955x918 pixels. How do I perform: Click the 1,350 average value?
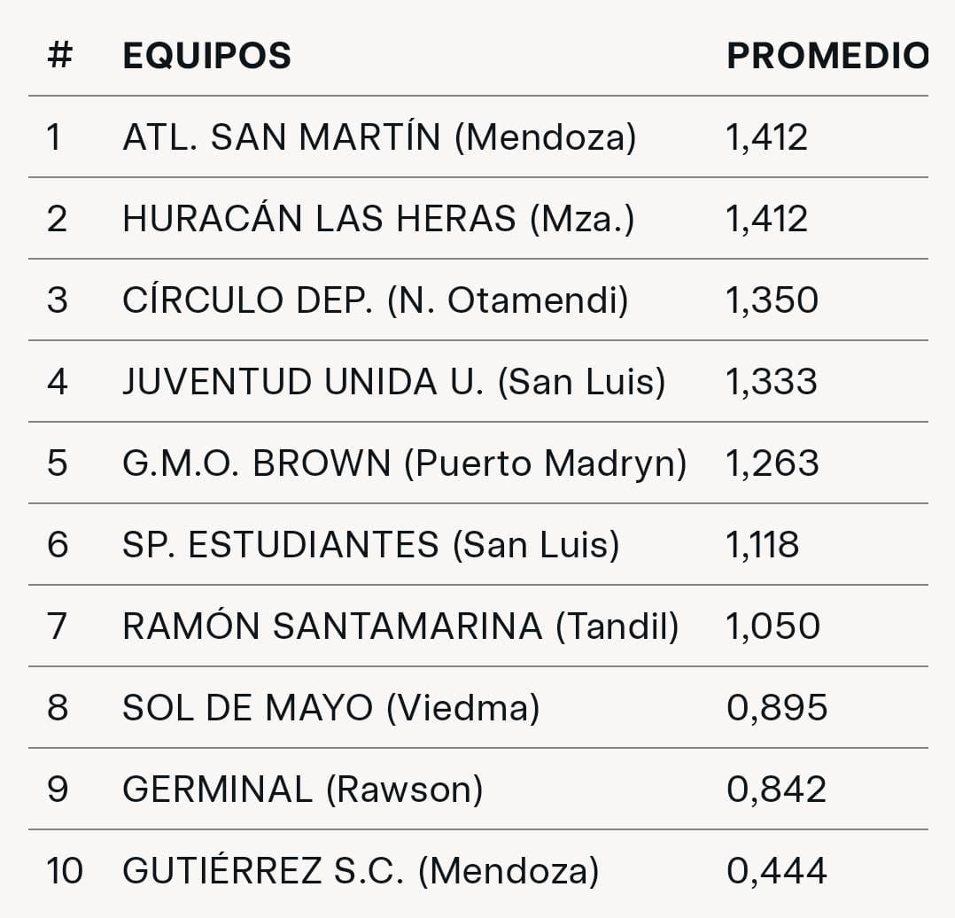pos(772,300)
